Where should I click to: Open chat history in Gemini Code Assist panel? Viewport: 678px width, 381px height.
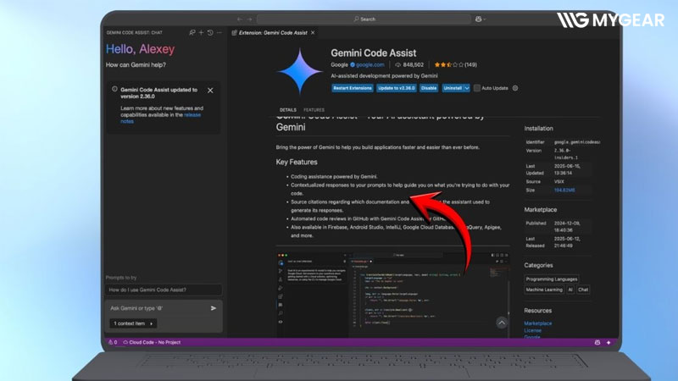tap(210, 32)
